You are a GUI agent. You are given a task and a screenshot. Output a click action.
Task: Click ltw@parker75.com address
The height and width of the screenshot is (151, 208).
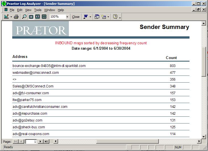[x=27, y=100]
